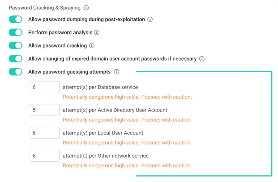Viewport: 278px width, 182px height.
Task: Show info for Perform password analysis
Action: coord(97,33)
